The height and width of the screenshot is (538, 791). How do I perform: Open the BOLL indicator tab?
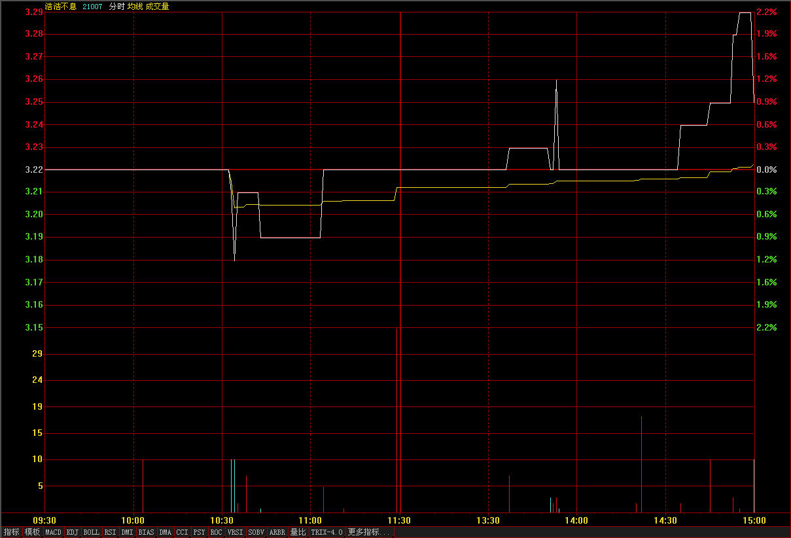click(x=92, y=532)
